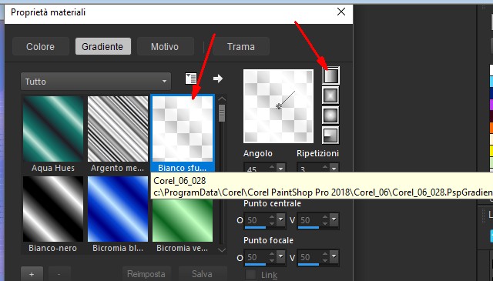The image size is (493, 281).
Task: Switch to the Colore tab
Action: [x=40, y=46]
